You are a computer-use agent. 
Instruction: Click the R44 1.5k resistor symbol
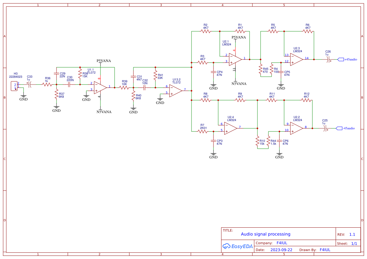click(268, 142)
